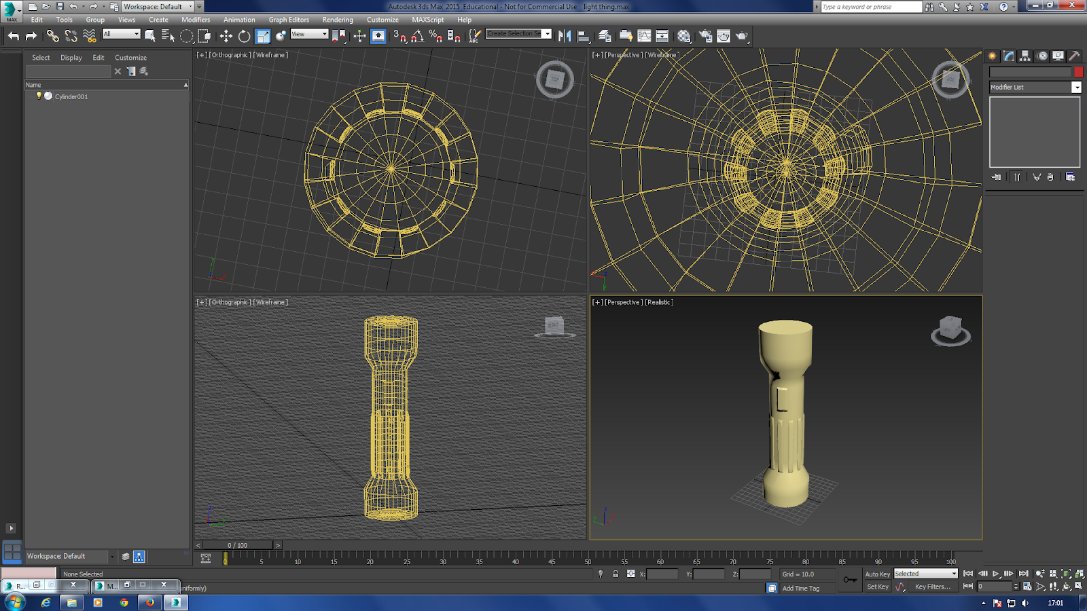
Task: Click the 0 / 100 time slider
Action: click(x=238, y=545)
